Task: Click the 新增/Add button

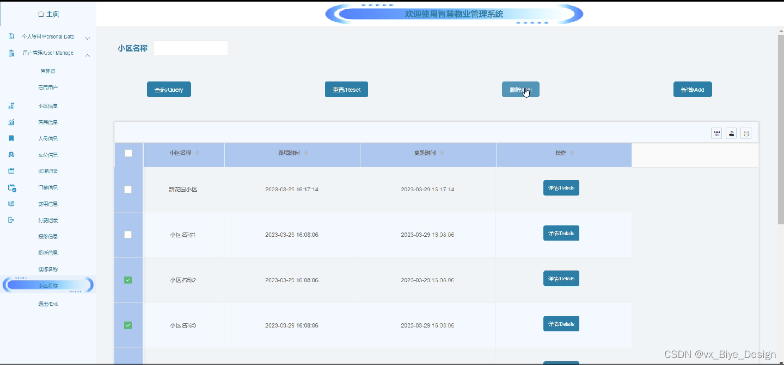Action: pyautogui.click(x=693, y=90)
